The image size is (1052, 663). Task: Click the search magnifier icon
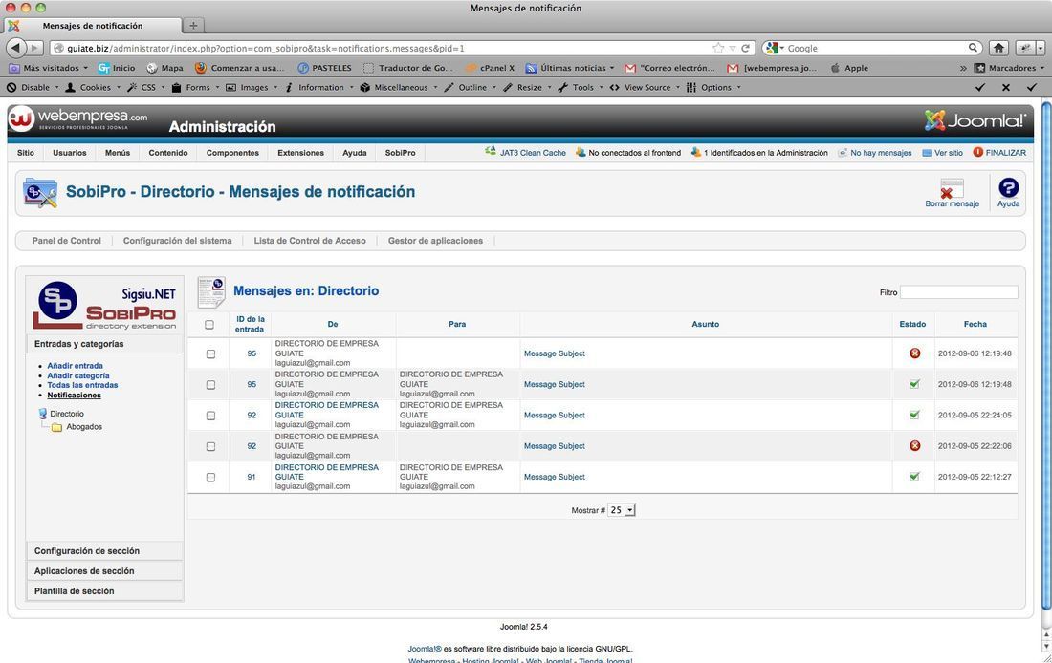tap(973, 48)
